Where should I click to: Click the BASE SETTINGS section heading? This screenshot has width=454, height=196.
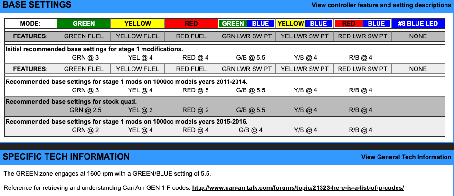coord(38,5)
